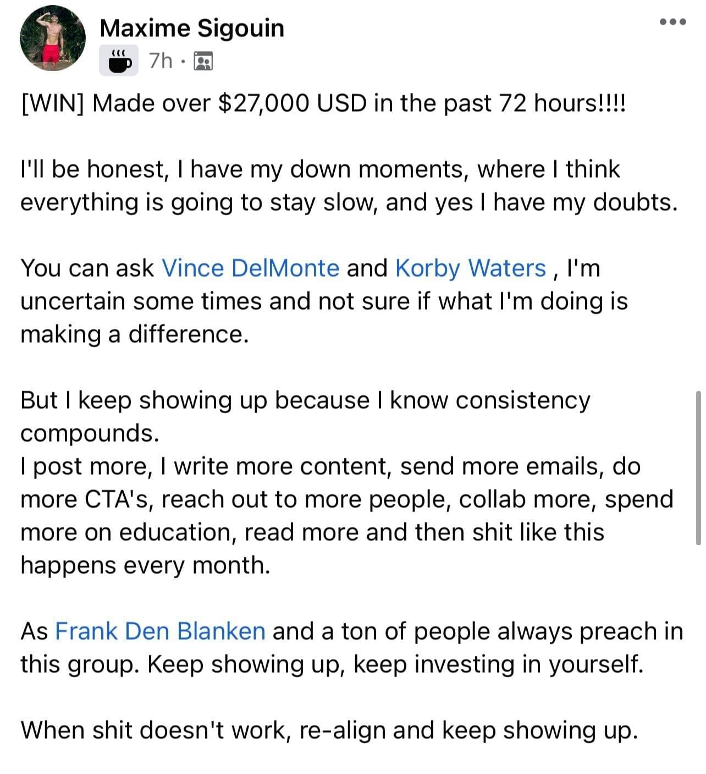Screen dimensions: 706x774
Task: Click the "I post more" line
Action: [330, 466]
